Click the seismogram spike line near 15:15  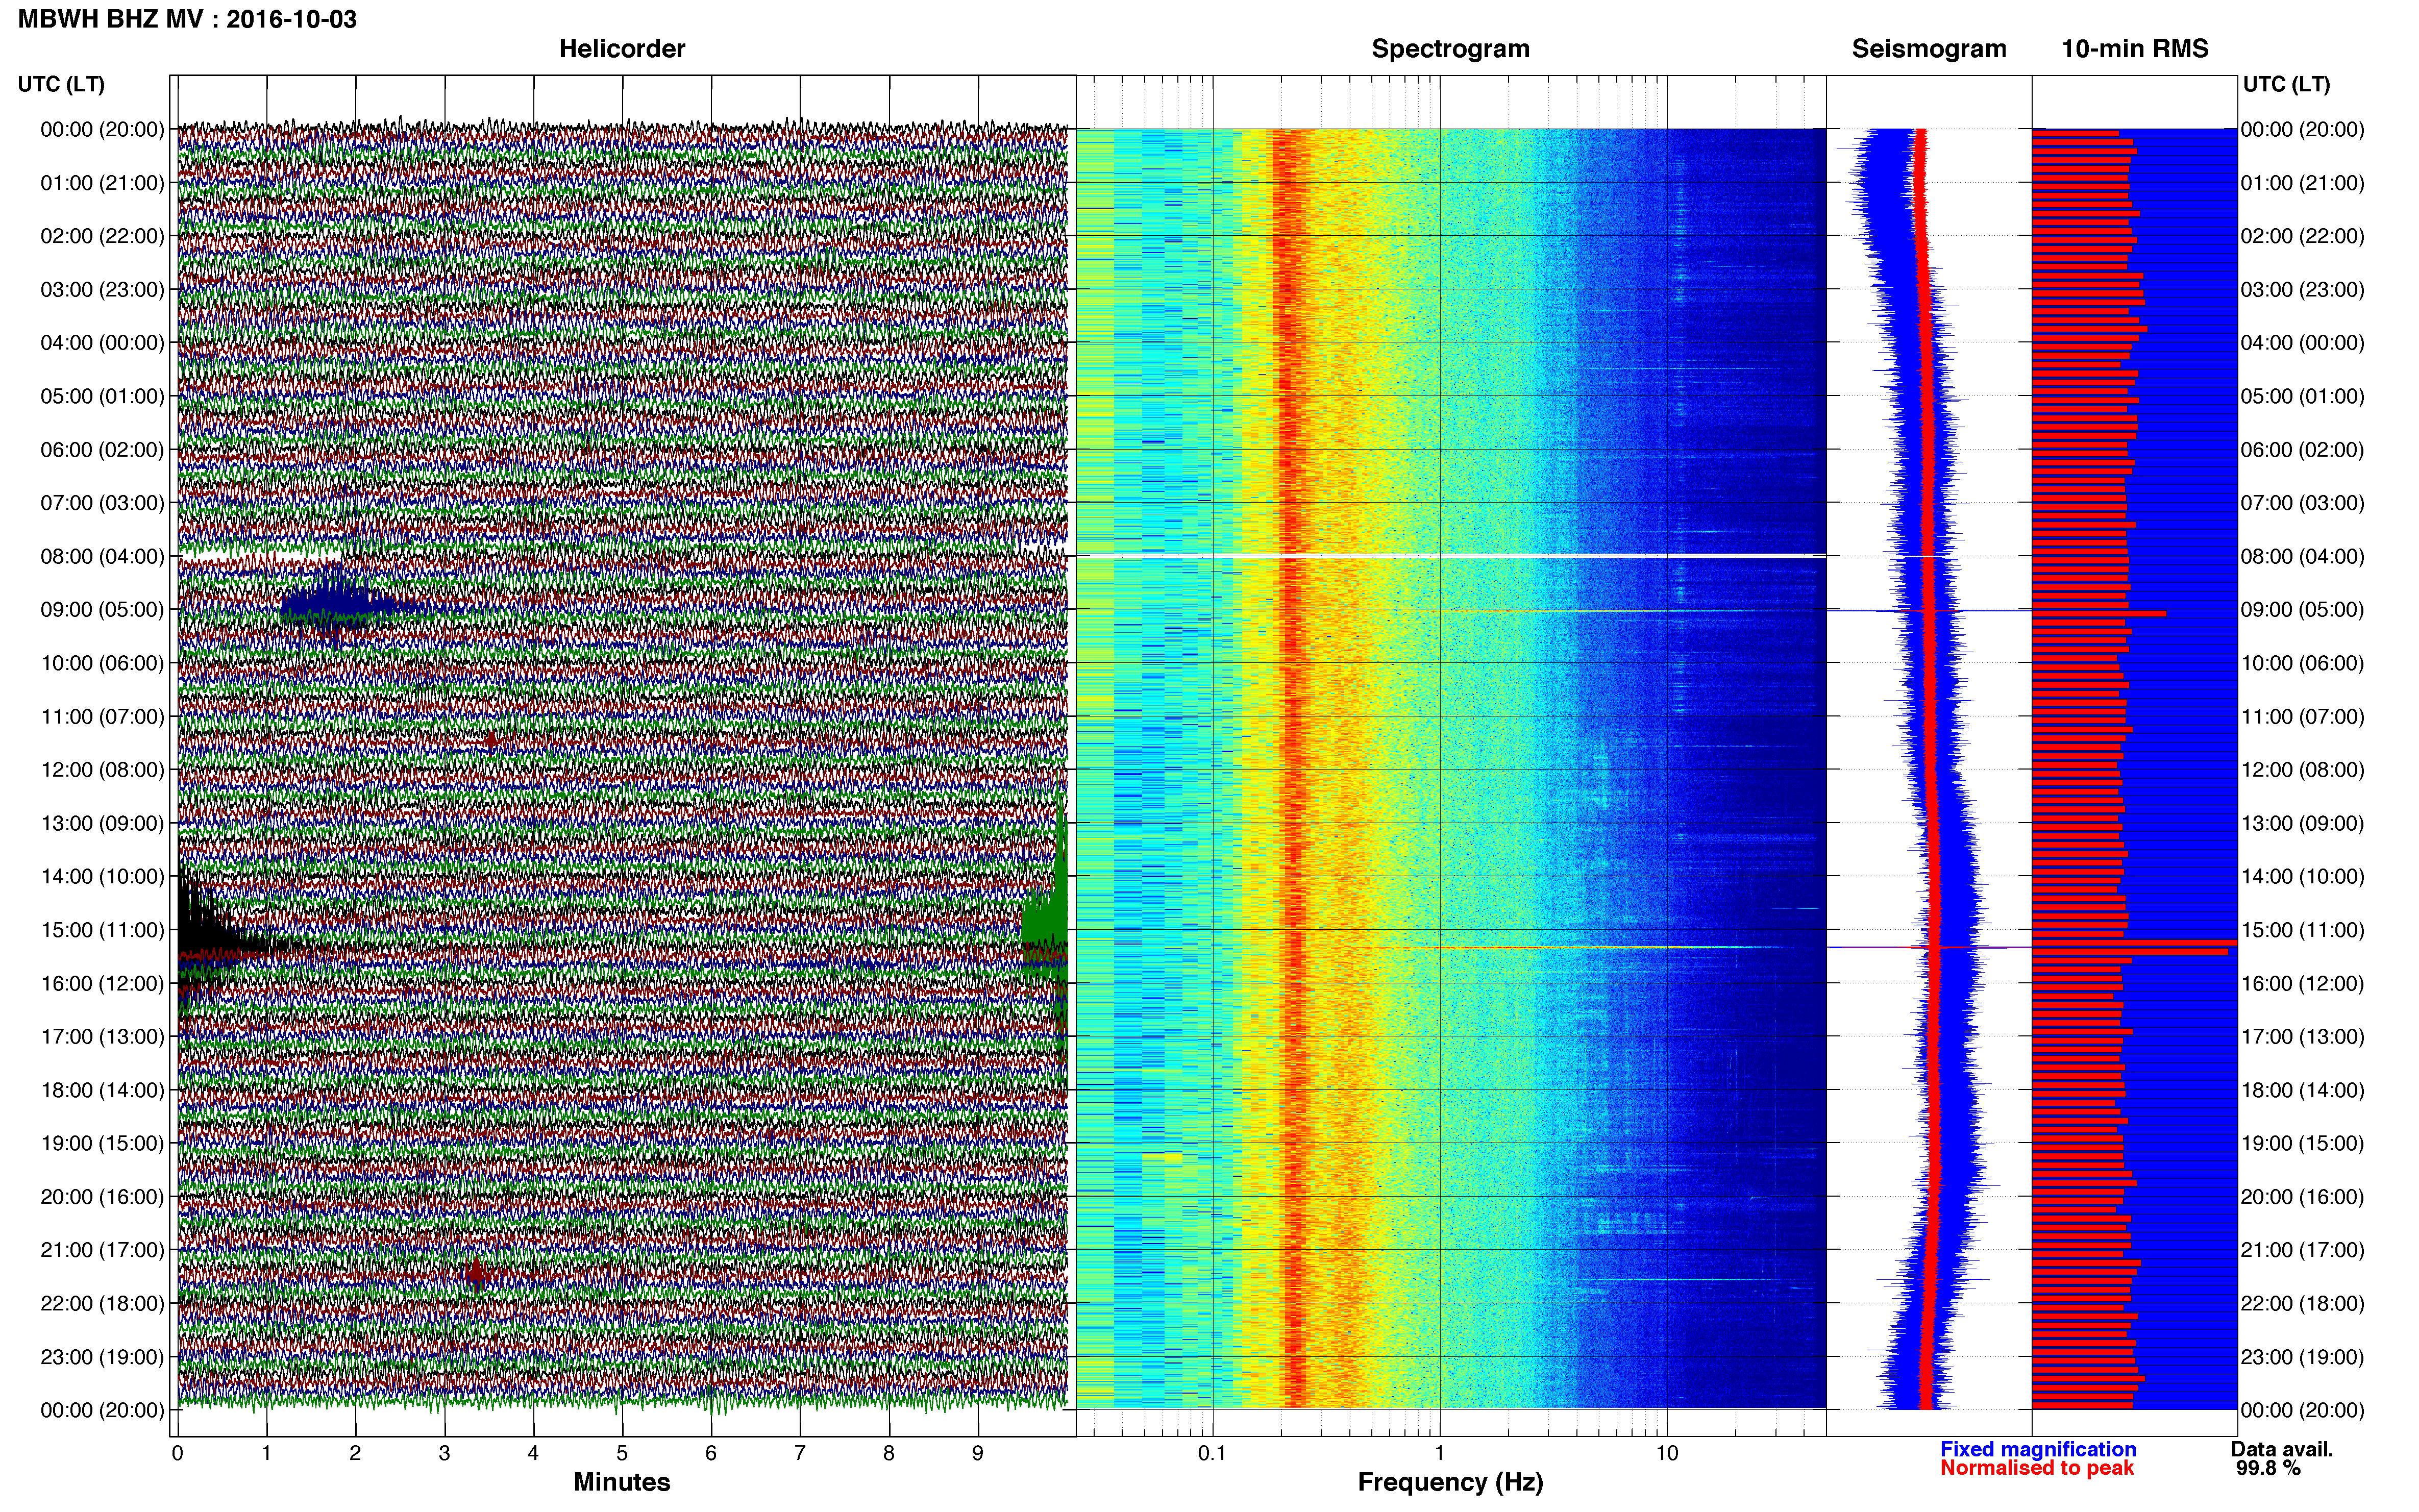(x=1929, y=946)
